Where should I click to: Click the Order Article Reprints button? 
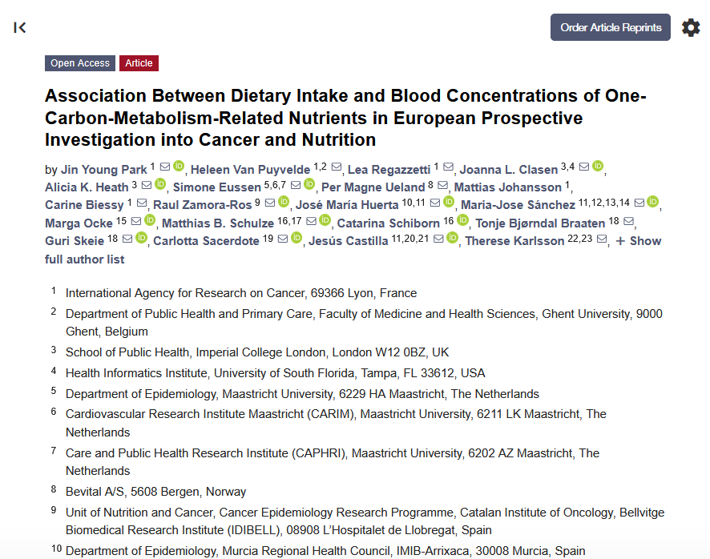click(610, 27)
